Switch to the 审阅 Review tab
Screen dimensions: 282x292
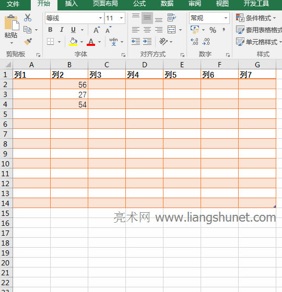pyautogui.click(x=194, y=4)
